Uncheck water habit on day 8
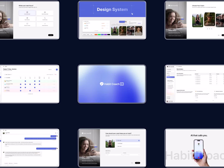 pyautogui.click(x=20, y=84)
